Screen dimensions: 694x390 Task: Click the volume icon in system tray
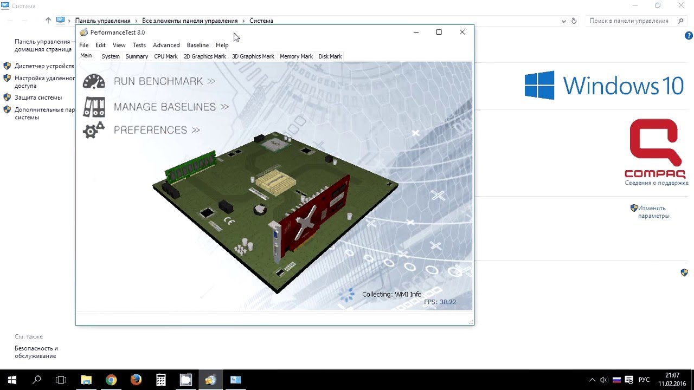[603, 380]
